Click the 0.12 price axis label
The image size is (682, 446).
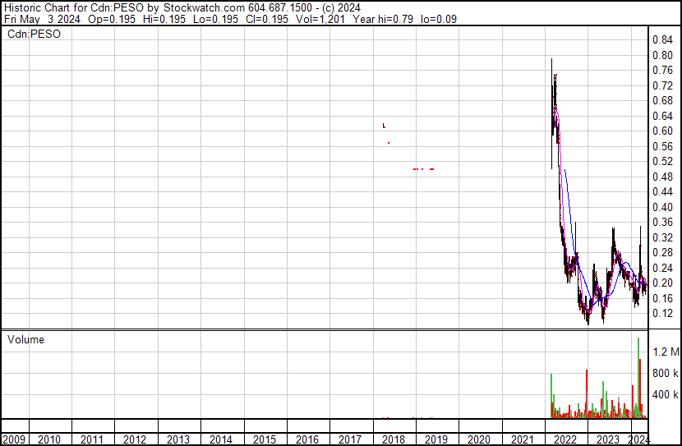tap(662, 313)
